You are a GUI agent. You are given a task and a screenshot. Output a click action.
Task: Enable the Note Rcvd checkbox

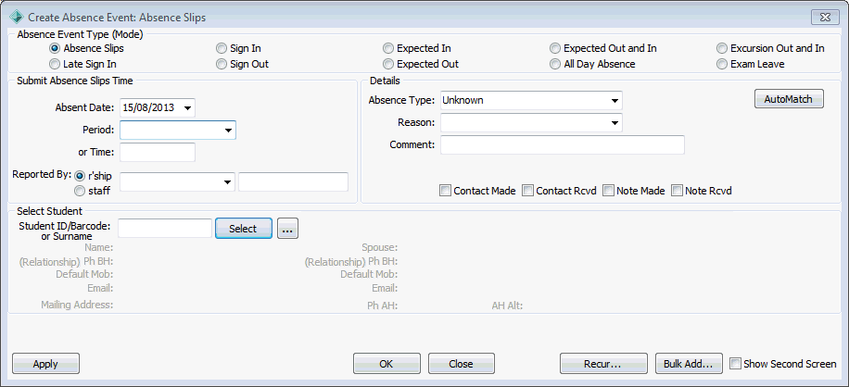click(677, 190)
